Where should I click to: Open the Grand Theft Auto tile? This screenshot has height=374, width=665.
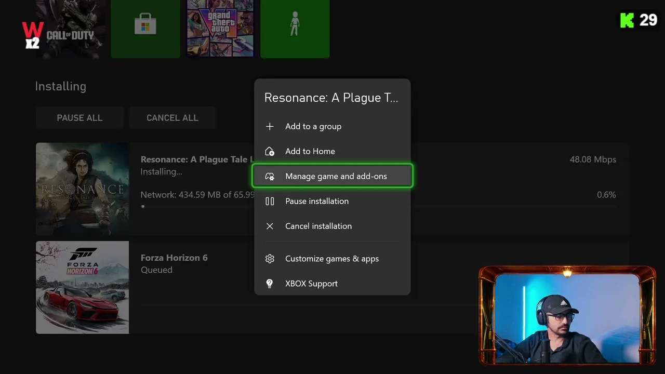click(x=220, y=28)
